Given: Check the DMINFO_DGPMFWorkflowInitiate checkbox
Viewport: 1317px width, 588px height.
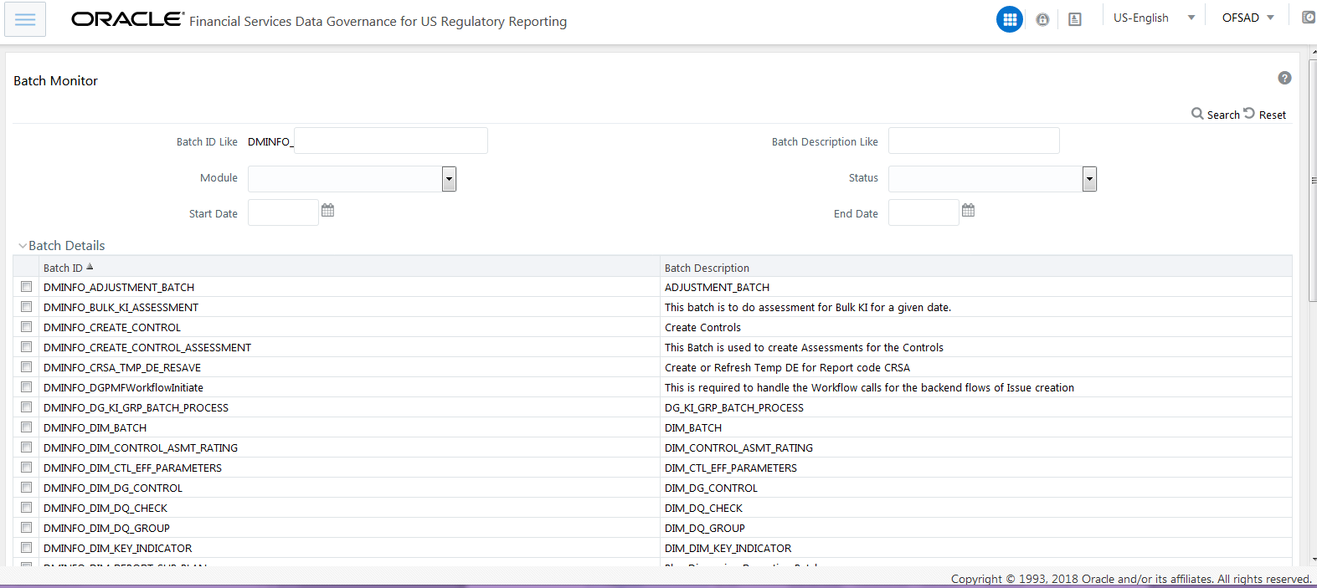Looking at the screenshot, I should pyautogui.click(x=27, y=387).
